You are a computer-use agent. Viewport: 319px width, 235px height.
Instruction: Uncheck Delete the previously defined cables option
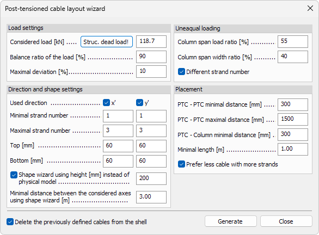pyautogui.click(x=10, y=222)
